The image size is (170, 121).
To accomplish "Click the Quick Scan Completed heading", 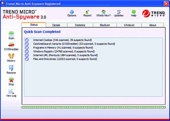I will tap(42, 32).
